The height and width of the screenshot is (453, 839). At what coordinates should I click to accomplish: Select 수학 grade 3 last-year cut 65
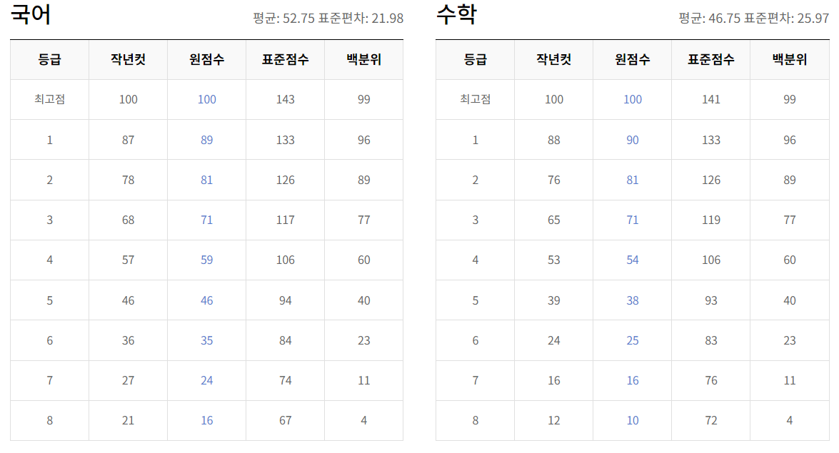pos(554,220)
